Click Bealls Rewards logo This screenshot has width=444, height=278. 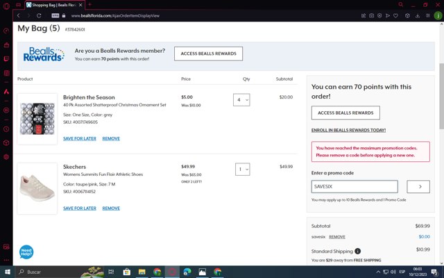[x=44, y=54]
